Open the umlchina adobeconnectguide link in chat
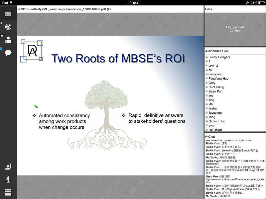 [x=235, y=181]
